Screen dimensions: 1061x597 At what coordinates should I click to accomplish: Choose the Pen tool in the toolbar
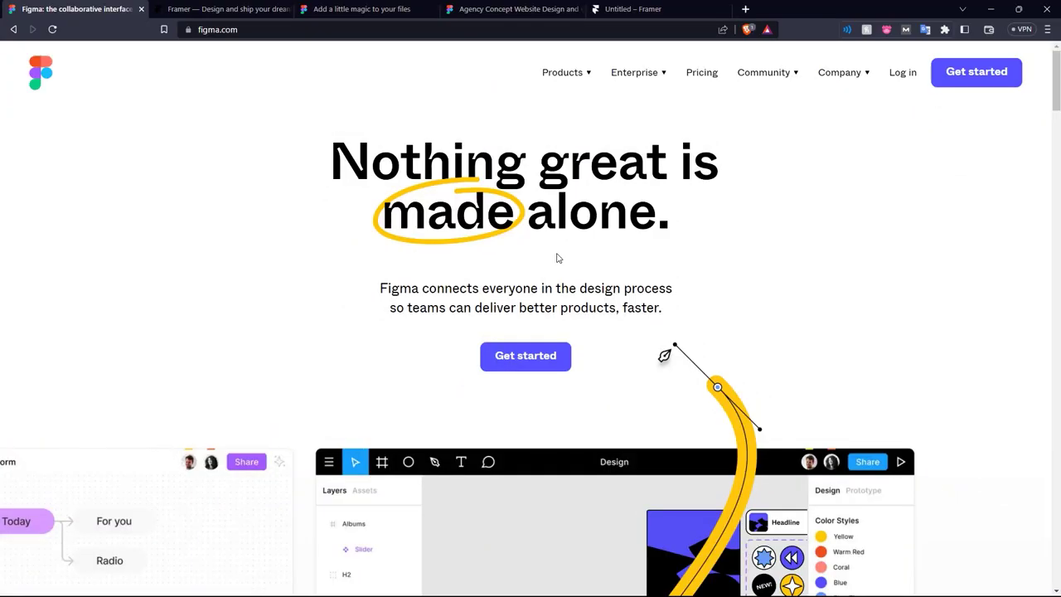(434, 462)
